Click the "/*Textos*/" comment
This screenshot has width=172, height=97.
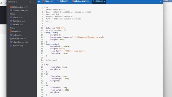pos(51,60)
